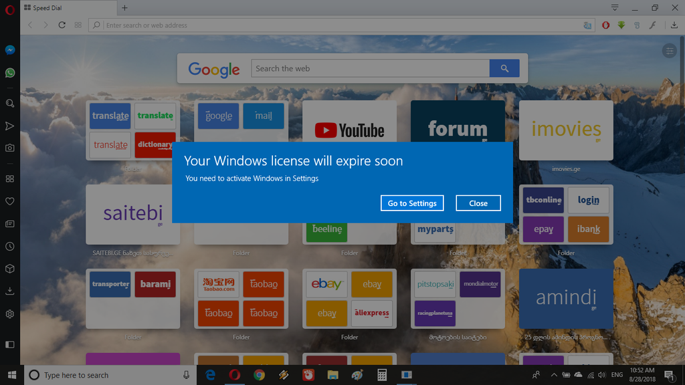Image resolution: width=685 pixels, height=385 pixels.
Task: Go forward with the forward arrow
Action: (45, 25)
